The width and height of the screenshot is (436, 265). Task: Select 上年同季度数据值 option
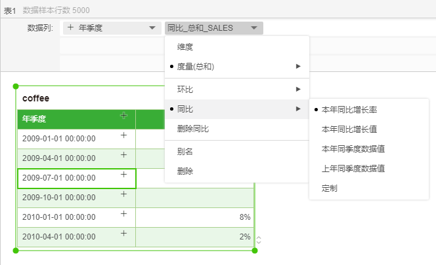pos(353,168)
